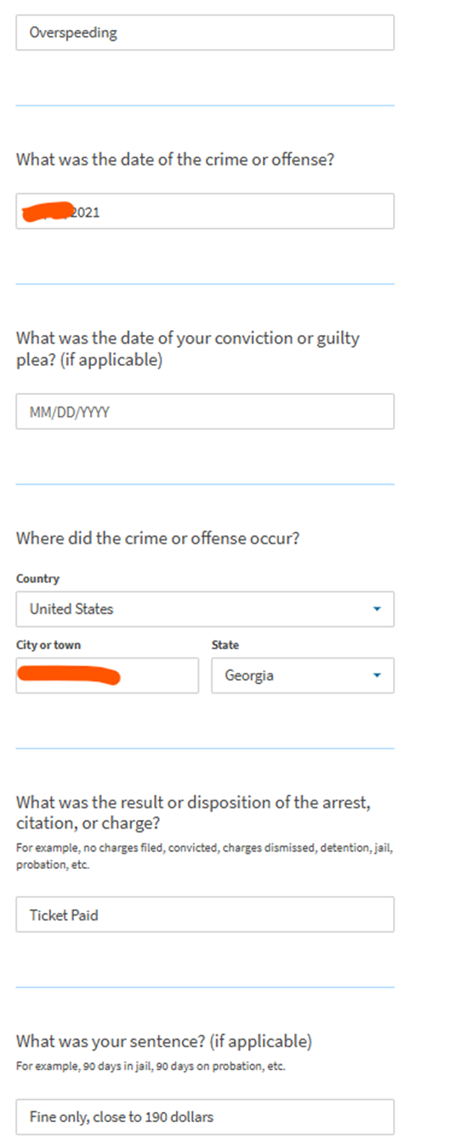The height and width of the screenshot is (1146, 461).
Task: Click the Country field label
Action: (37, 579)
